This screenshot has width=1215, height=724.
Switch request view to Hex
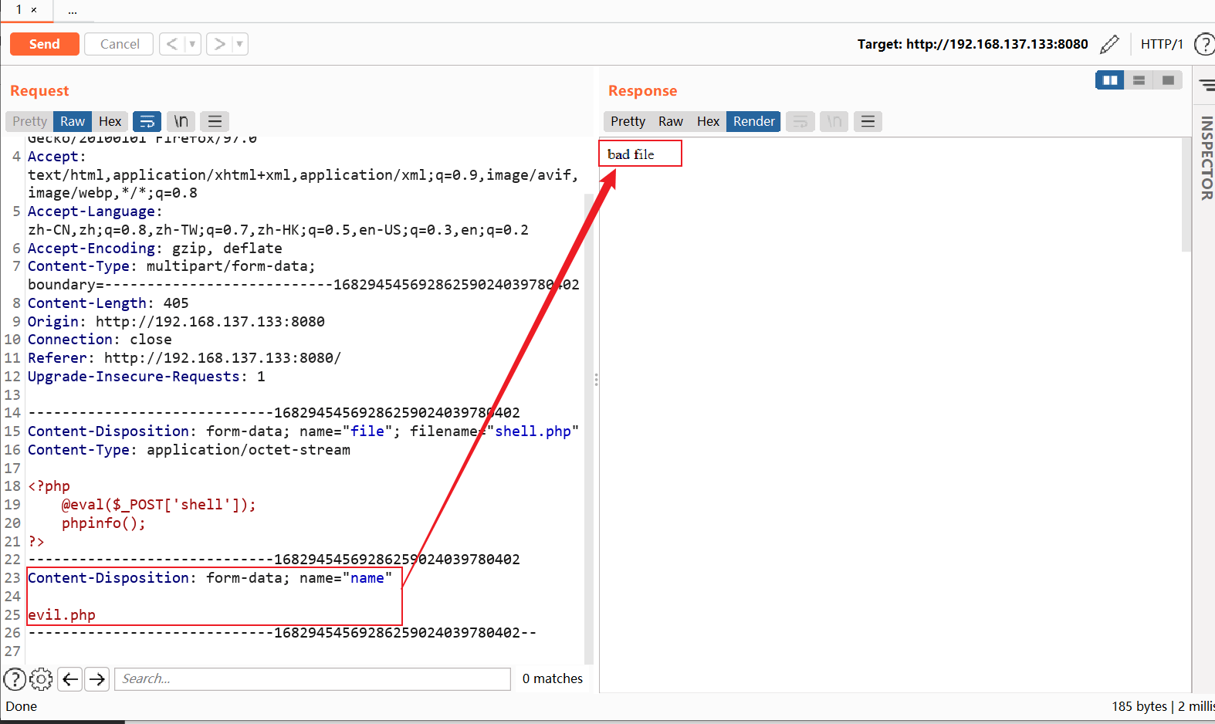tap(110, 121)
